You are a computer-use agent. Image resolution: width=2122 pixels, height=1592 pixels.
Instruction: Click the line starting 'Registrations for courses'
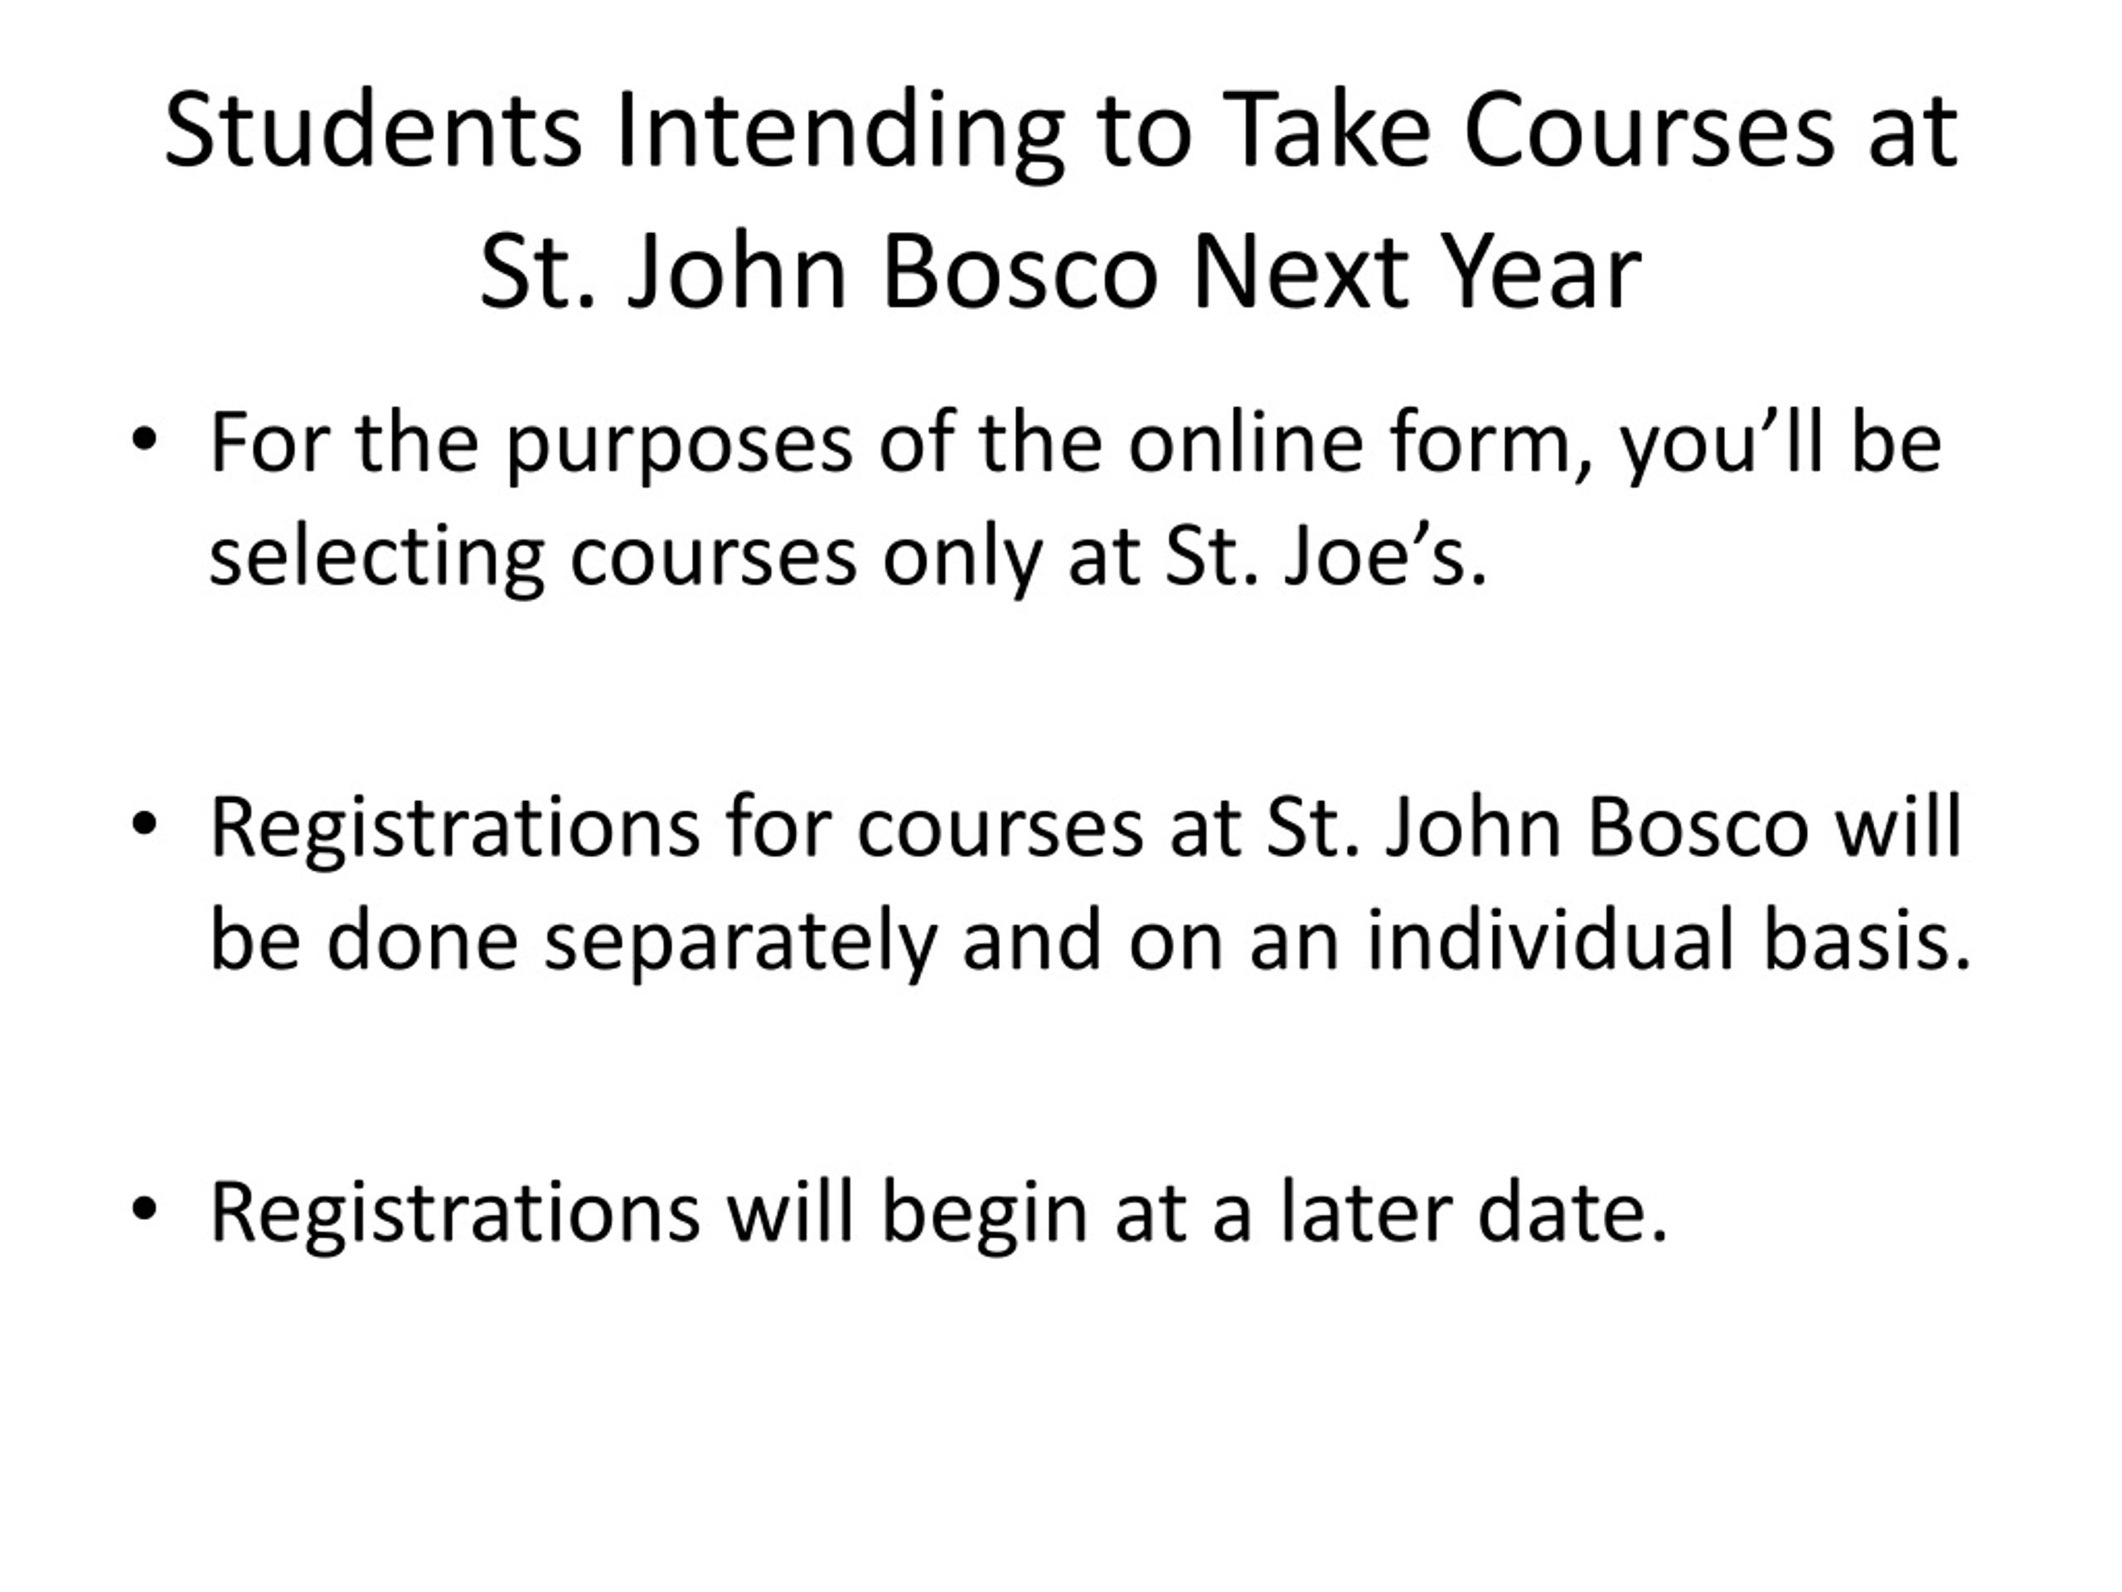[1086, 828]
